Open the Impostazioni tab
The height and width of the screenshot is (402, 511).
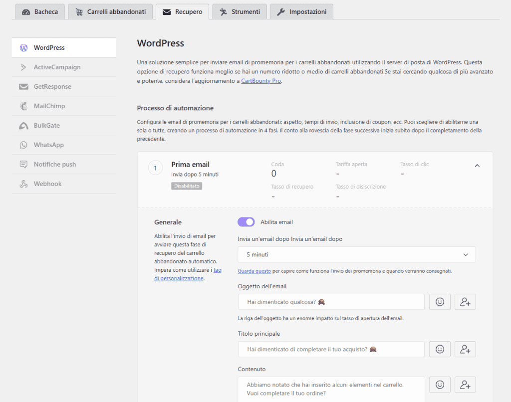pos(301,12)
